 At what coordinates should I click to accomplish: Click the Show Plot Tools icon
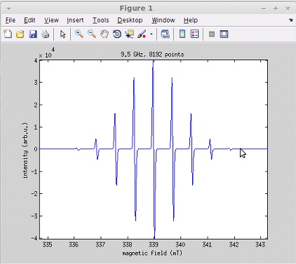(224, 34)
